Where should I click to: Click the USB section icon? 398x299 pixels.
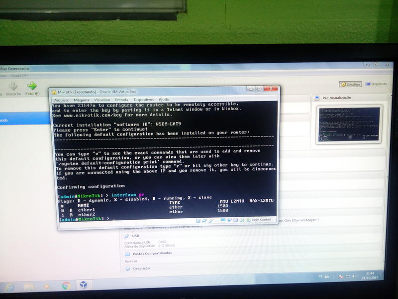(x=127, y=236)
